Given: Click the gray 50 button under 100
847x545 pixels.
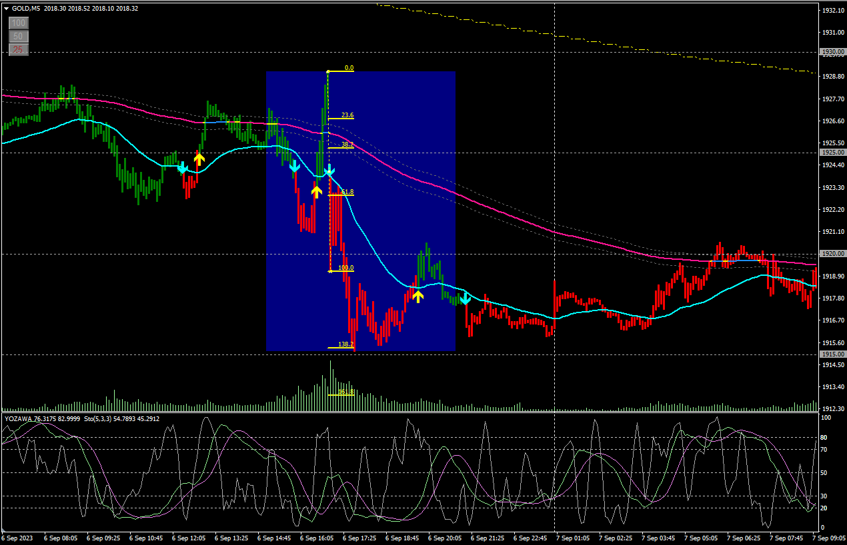Looking at the screenshot, I should click(18, 36).
